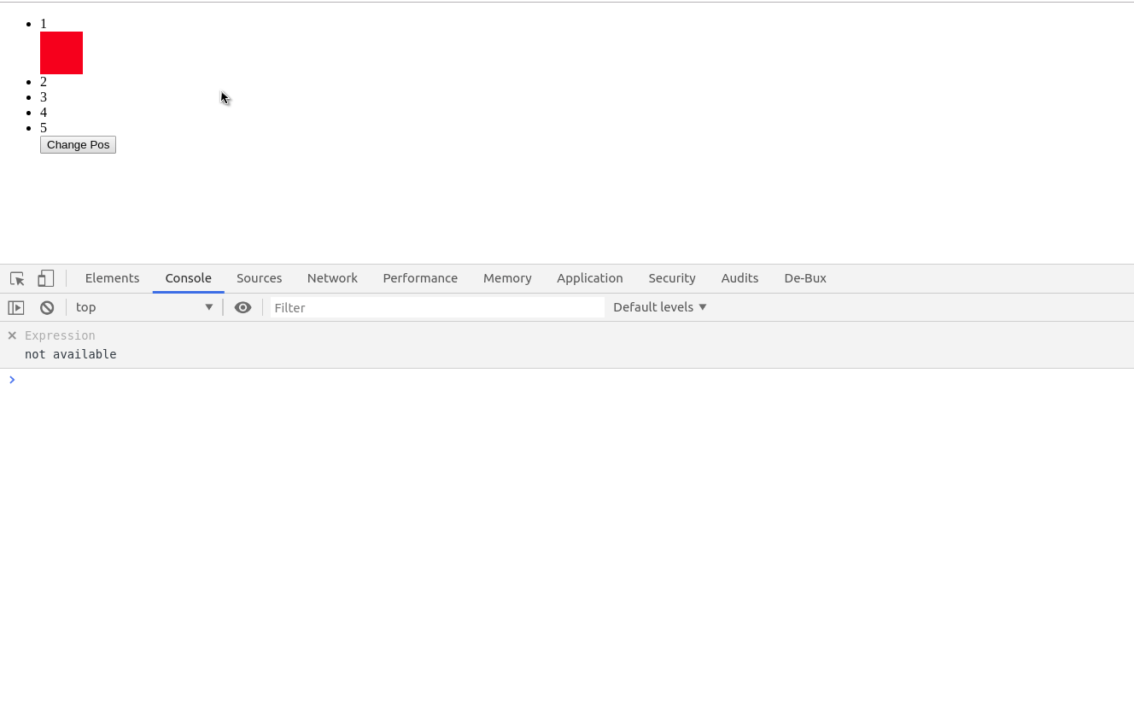
Task: Click list item '5'
Action: (44, 128)
